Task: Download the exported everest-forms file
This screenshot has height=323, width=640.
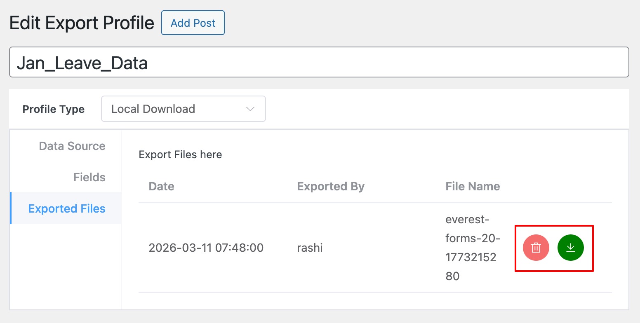Action: (x=570, y=248)
